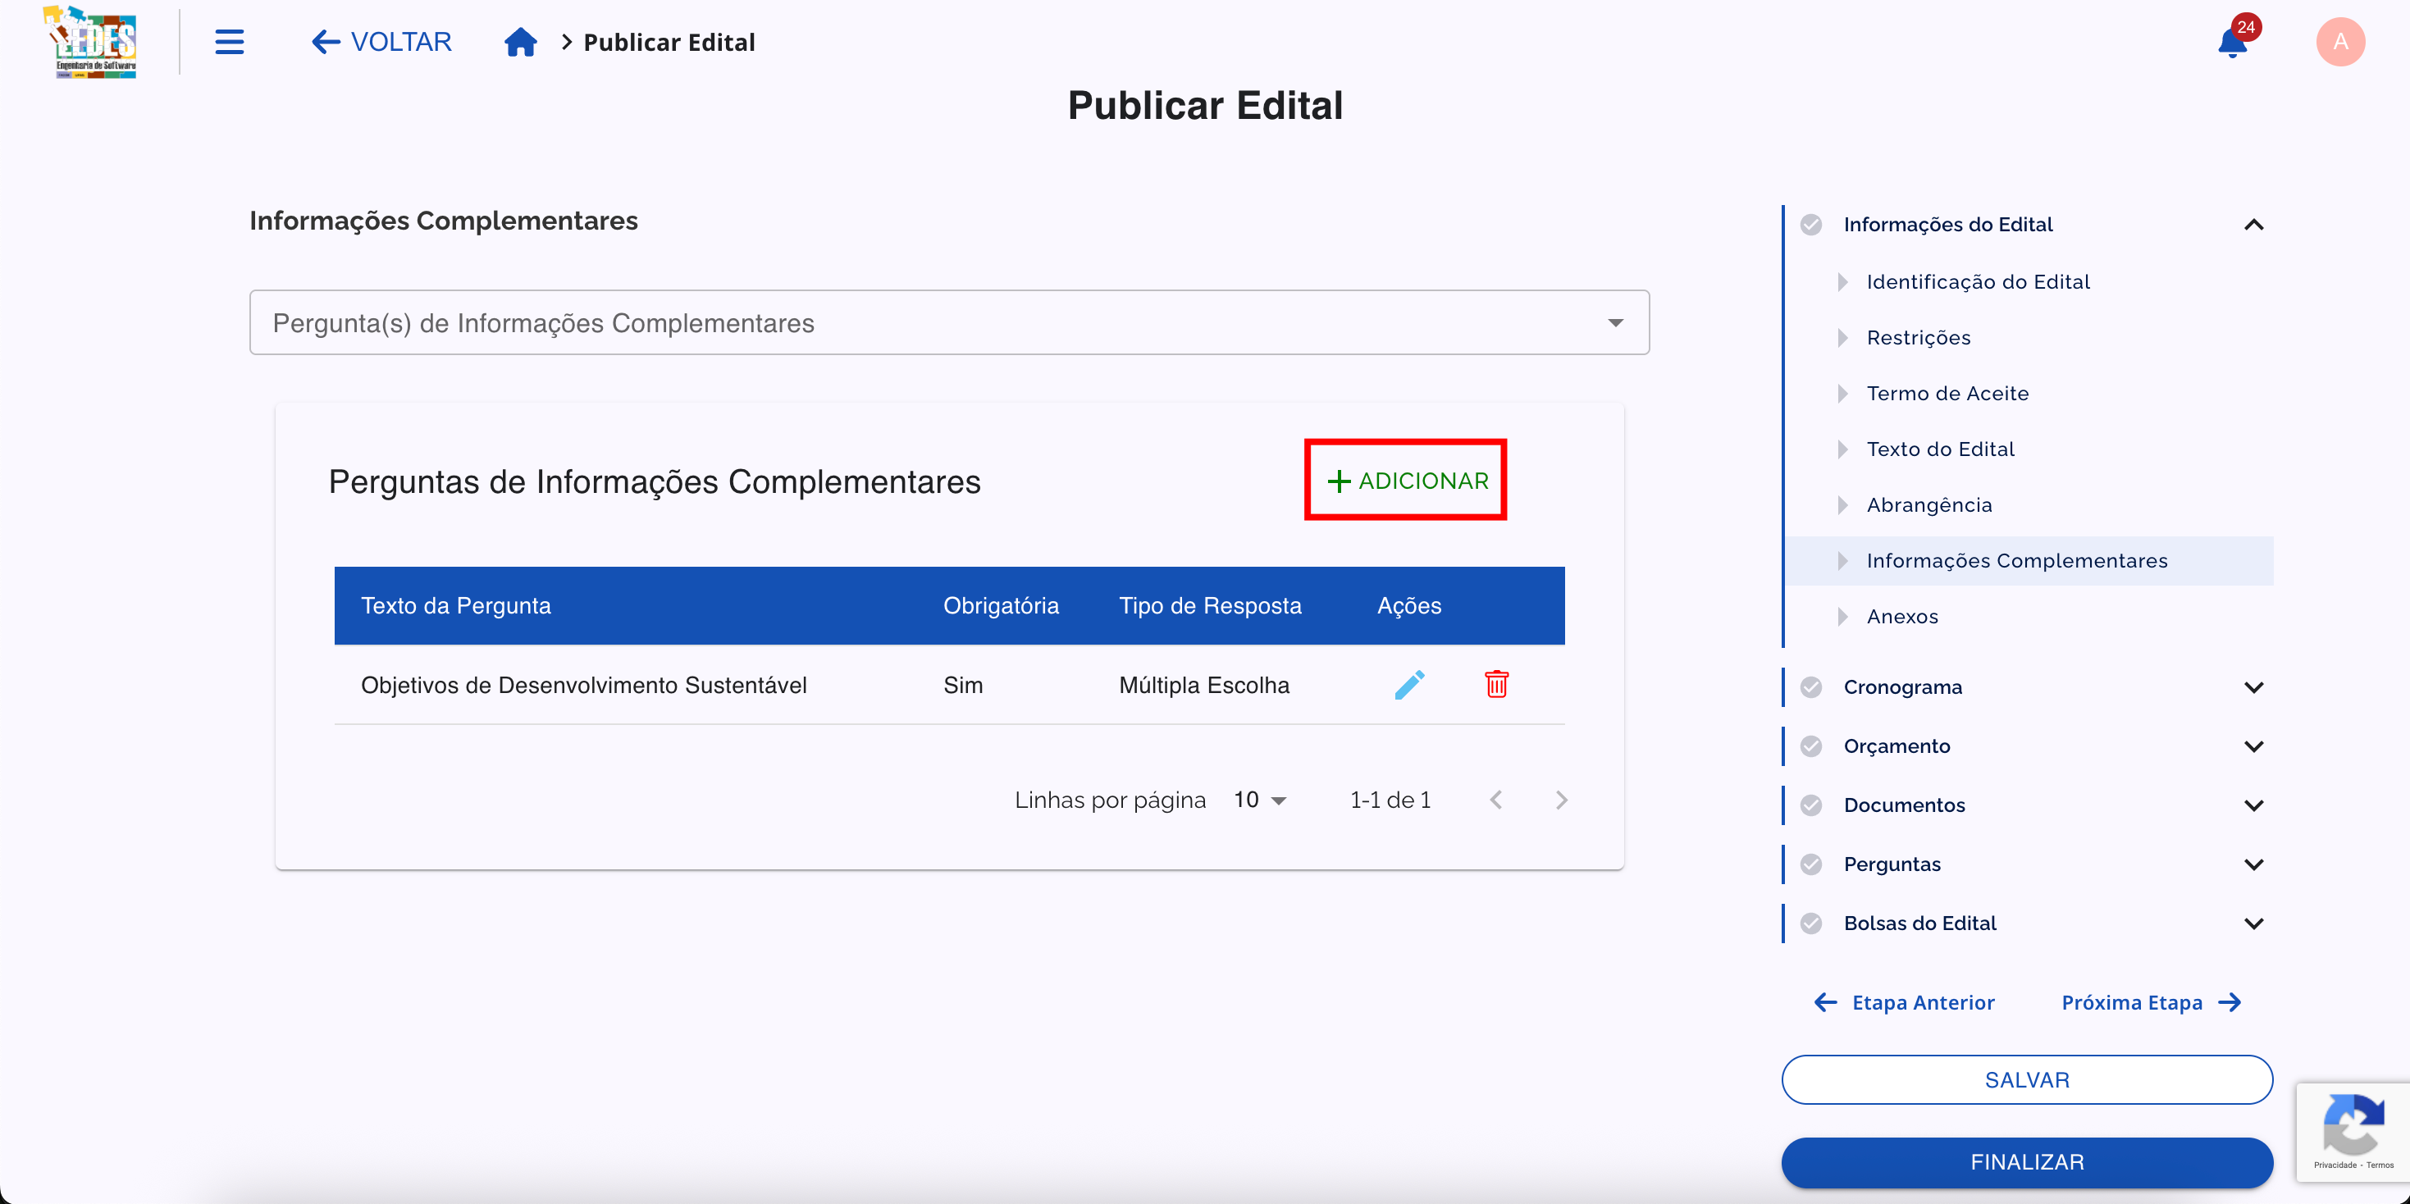Viewport: 2410px width, 1204px height.
Task: Open Identificação do Edital step
Action: (x=1978, y=280)
